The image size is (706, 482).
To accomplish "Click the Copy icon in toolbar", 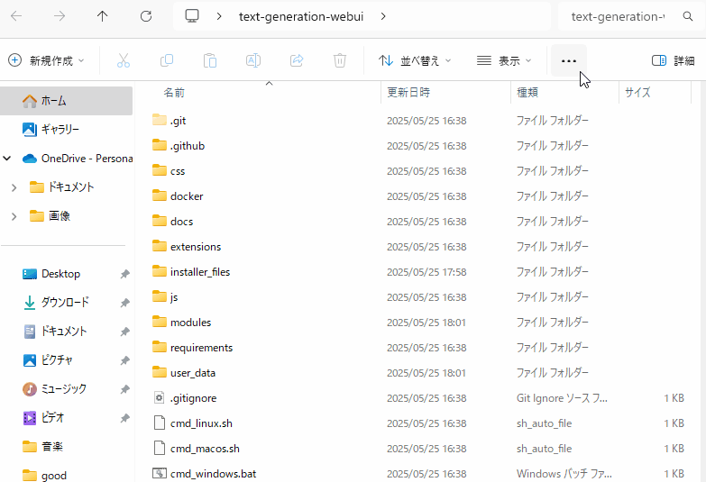I will 167,60.
